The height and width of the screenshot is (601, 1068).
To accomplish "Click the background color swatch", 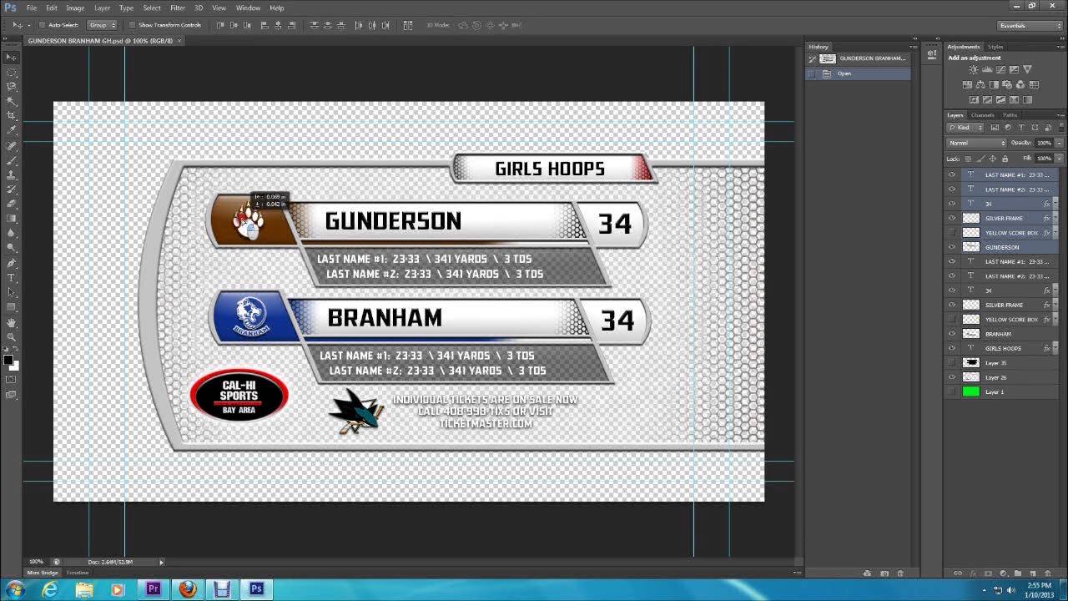I will [15, 366].
